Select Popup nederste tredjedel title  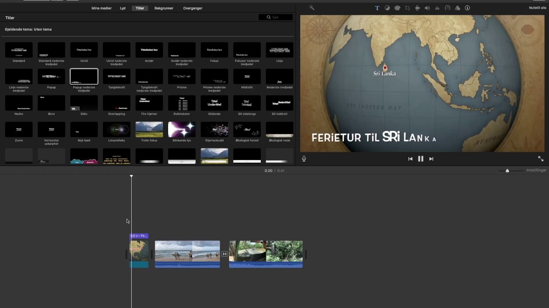coord(84,77)
